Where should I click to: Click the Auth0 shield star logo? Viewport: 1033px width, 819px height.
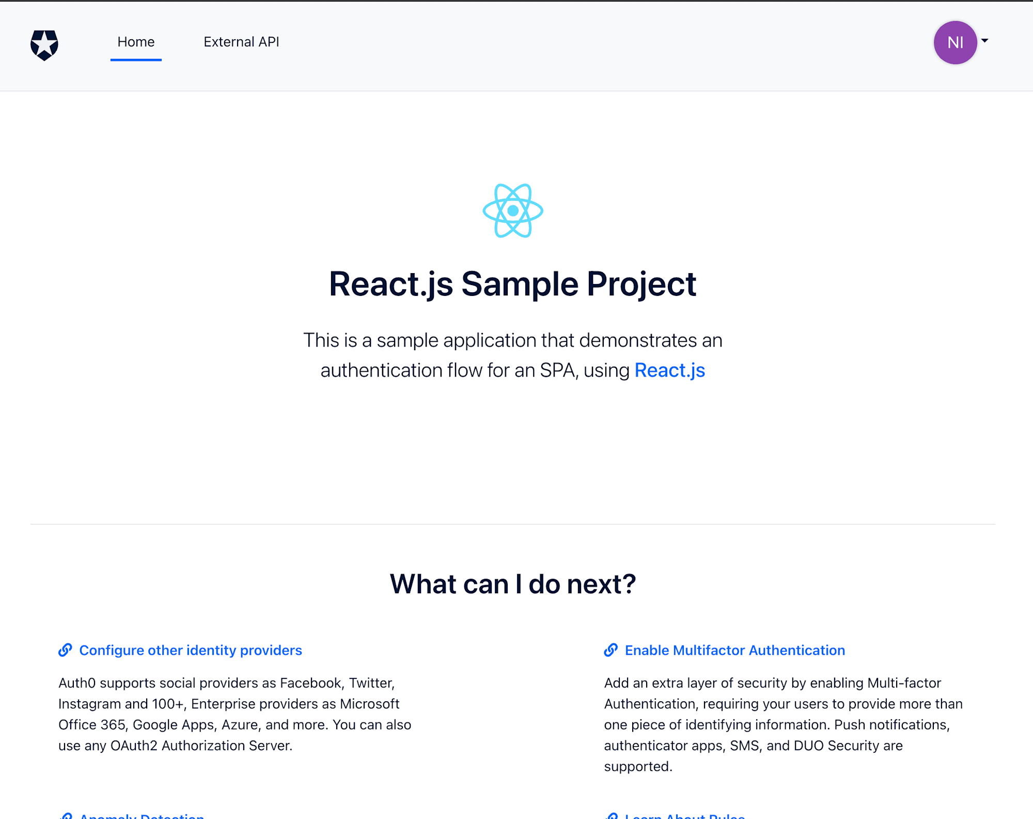tap(44, 45)
